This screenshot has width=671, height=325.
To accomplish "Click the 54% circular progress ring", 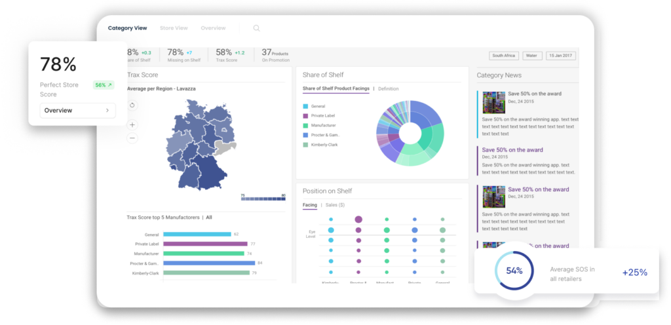I will pos(514,271).
